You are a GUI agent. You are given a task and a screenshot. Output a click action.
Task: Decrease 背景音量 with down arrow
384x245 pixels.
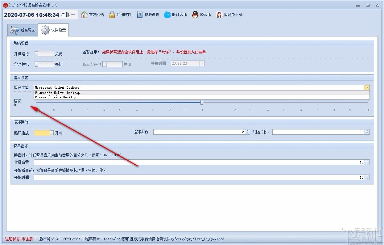[367, 163]
